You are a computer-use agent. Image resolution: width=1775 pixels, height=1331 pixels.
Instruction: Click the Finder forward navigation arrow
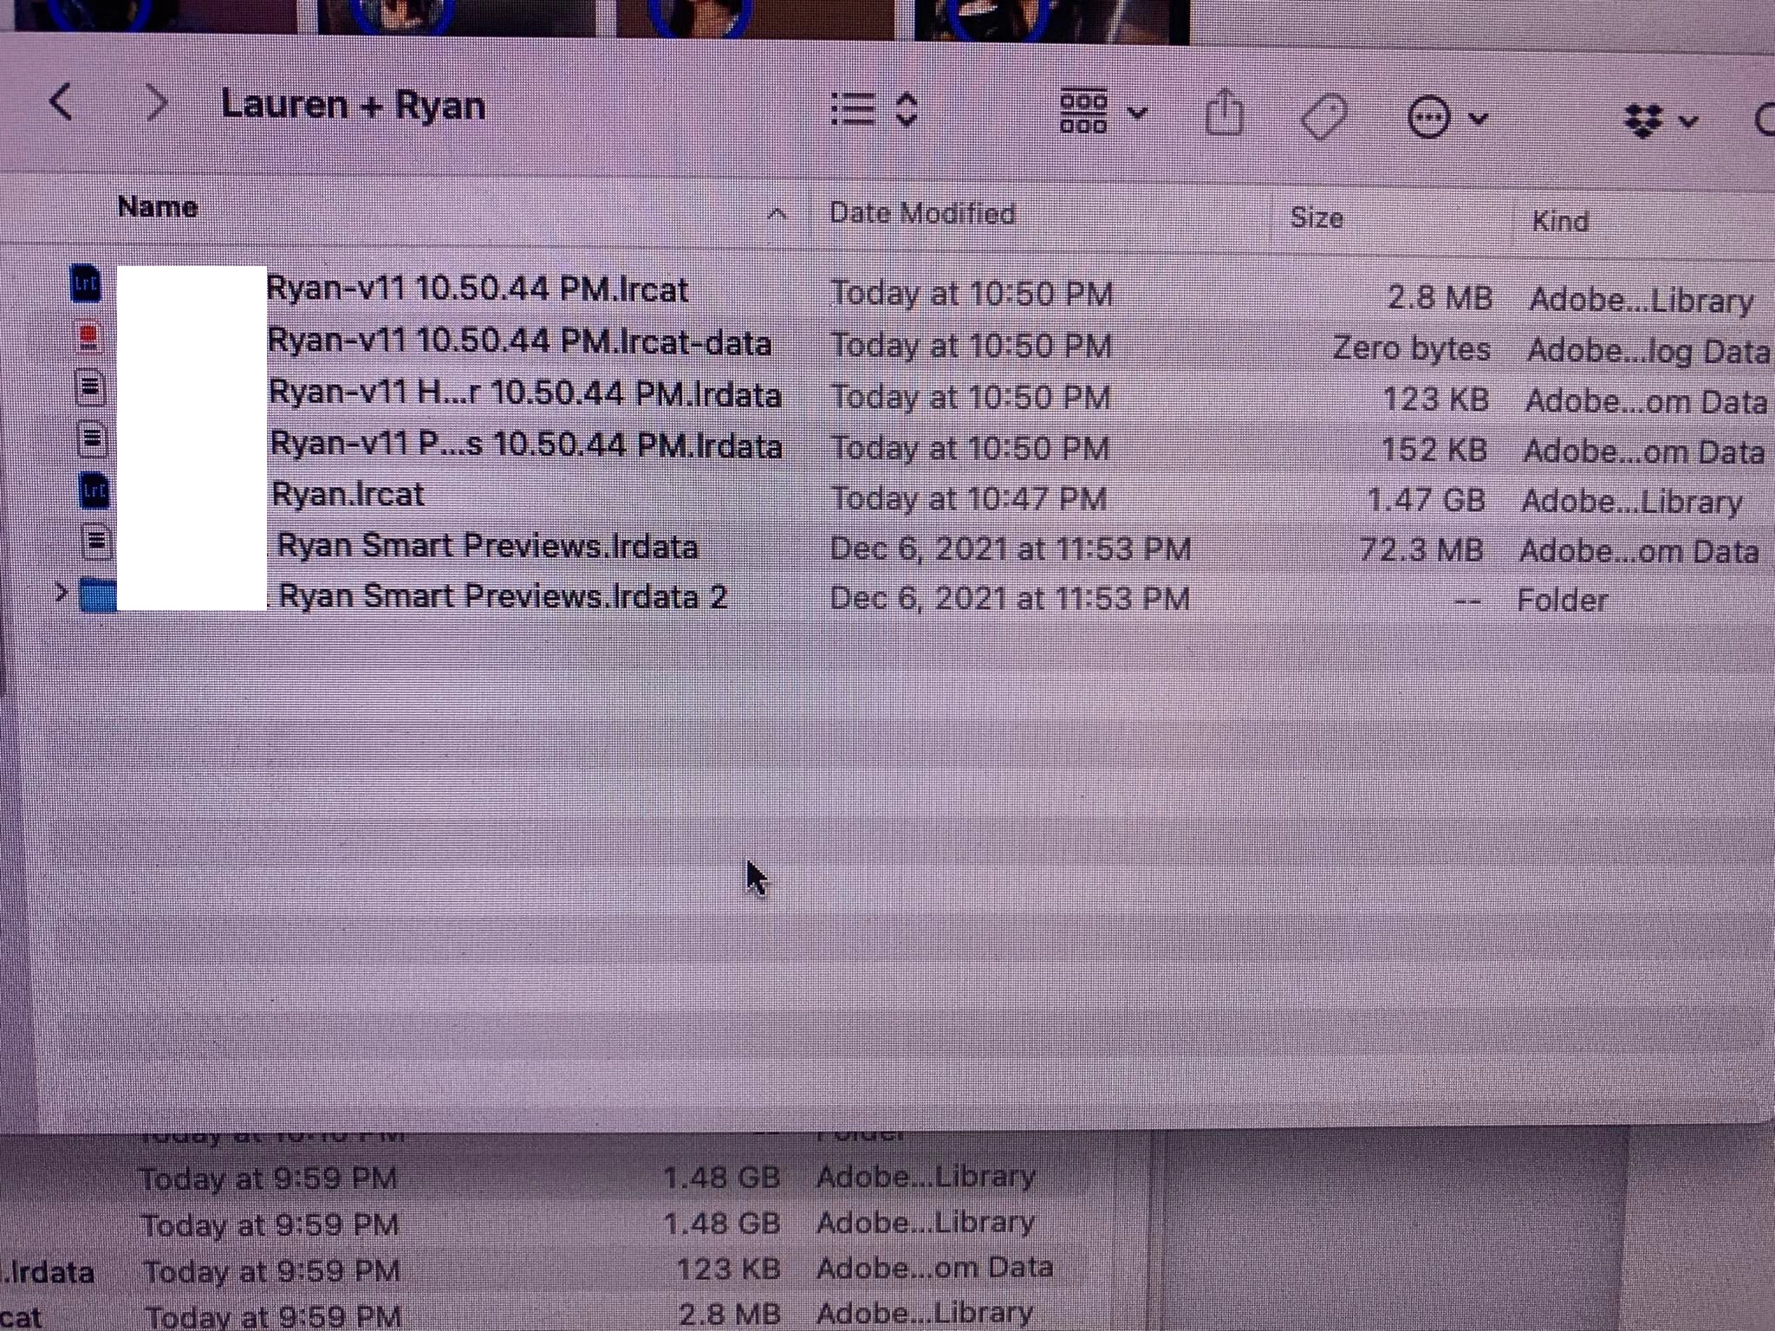(x=157, y=103)
